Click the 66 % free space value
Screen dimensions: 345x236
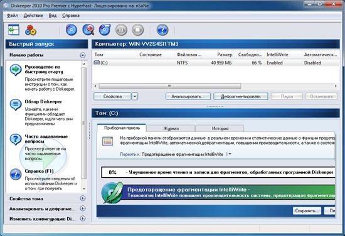pyautogui.click(x=257, y=63)
